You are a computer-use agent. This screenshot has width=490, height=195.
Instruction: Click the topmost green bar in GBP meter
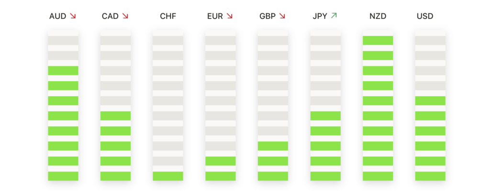273,146
